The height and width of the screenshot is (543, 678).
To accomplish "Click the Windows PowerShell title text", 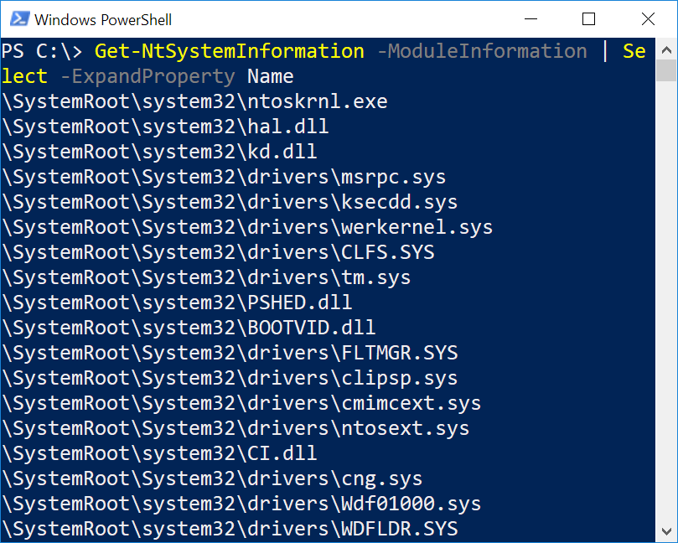I will click(103, 20).
